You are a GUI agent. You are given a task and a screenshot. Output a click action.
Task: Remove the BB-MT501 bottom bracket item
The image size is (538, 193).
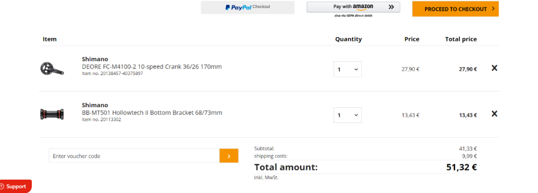pos(494,114)
